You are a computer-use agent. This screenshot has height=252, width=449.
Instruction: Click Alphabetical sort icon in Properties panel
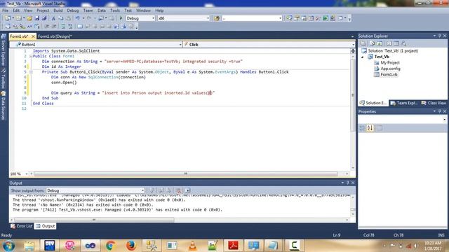pos(370,128)
